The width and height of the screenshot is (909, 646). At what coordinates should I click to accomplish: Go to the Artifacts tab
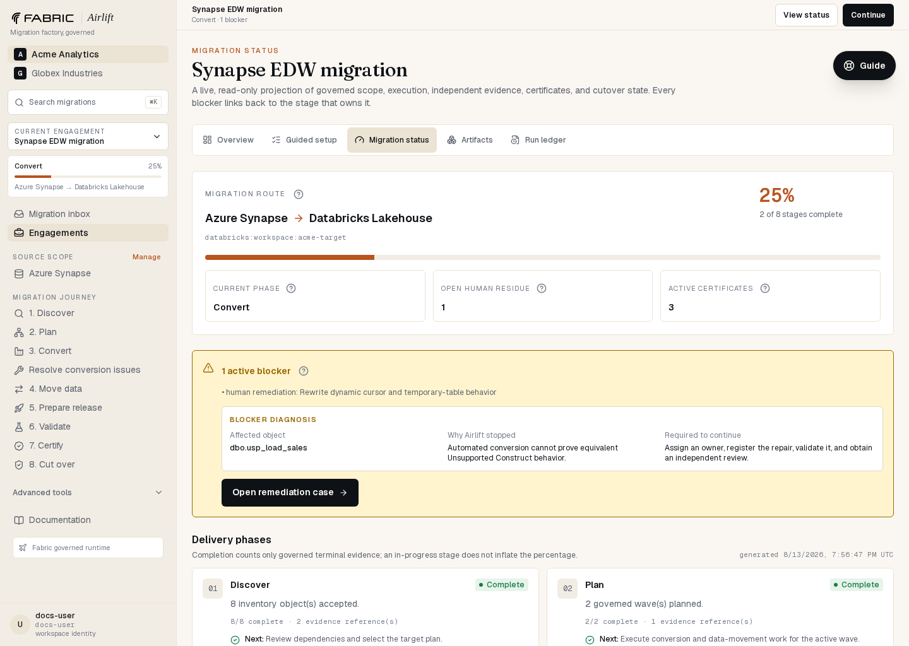[x=470, y=140]
